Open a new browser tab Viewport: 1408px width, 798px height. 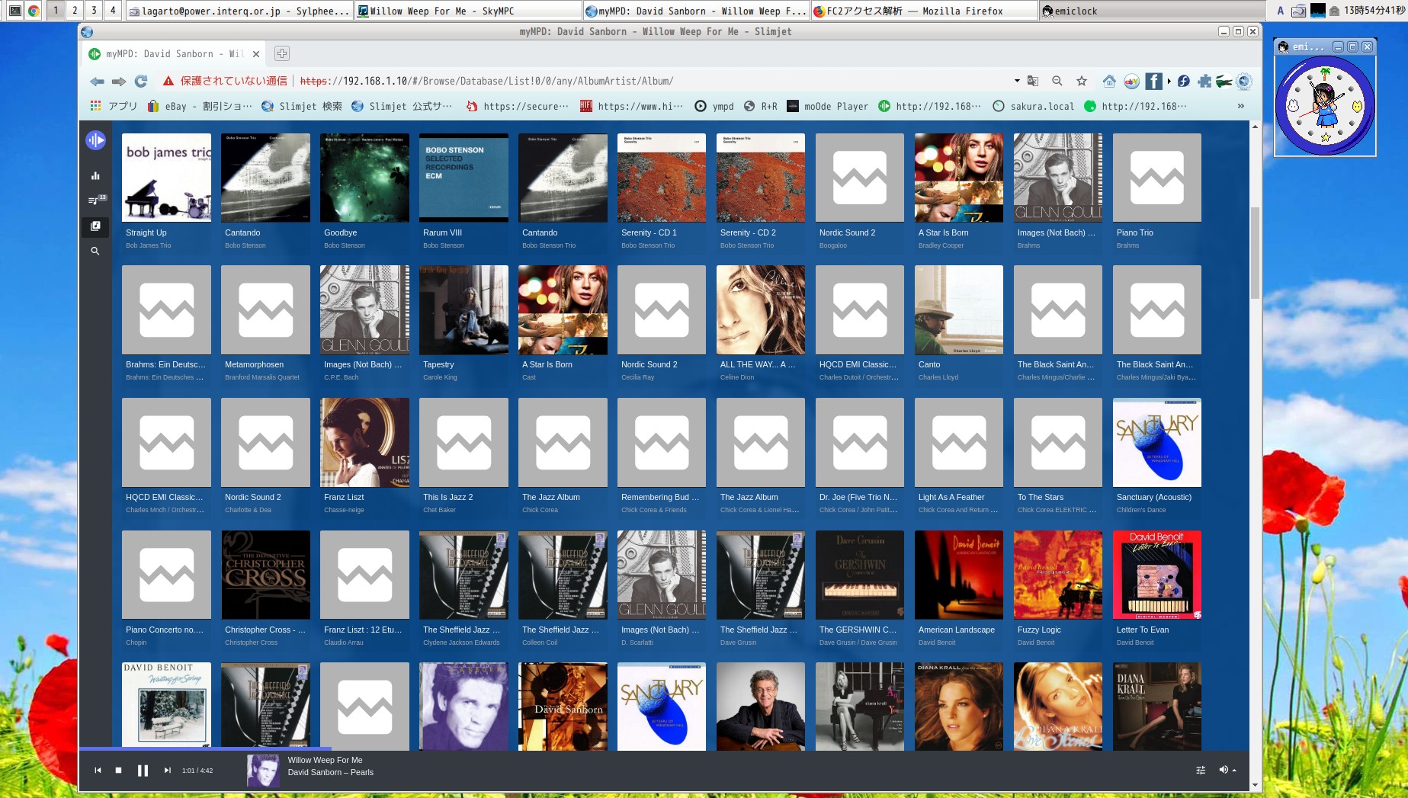click(281, 53)
